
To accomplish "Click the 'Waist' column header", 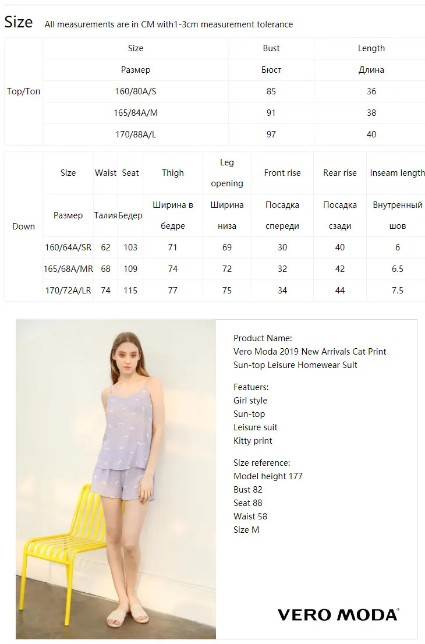I will click(105, 173).
